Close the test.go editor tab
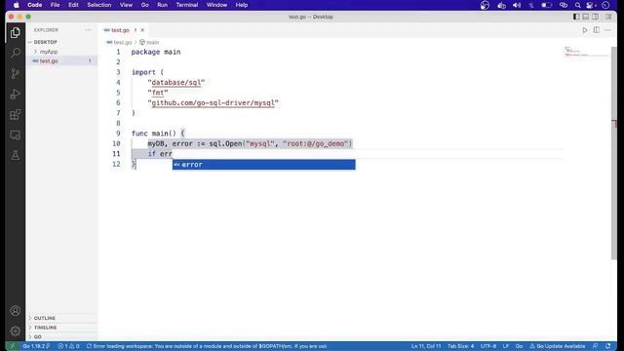Image resolution: width=624 pixels, height=351 pixels. (x=142, y=30)
